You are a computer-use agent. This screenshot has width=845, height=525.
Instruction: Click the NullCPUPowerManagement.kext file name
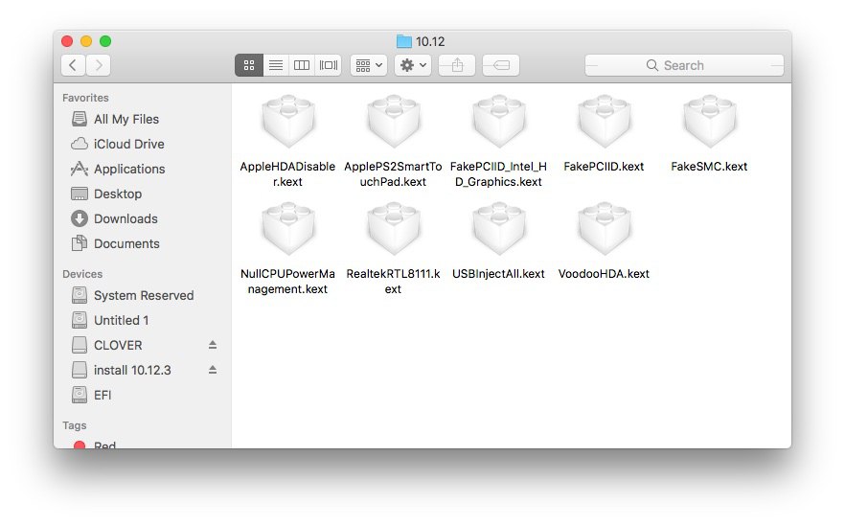click(287, 282)
